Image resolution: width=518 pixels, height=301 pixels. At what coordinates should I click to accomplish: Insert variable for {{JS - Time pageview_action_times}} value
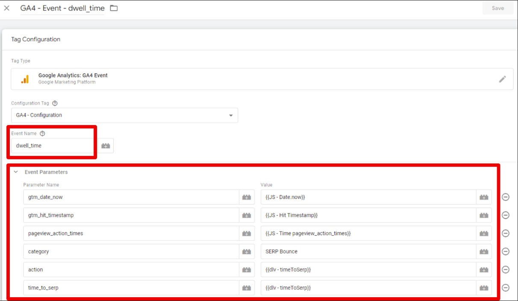[x=484, y=234]
